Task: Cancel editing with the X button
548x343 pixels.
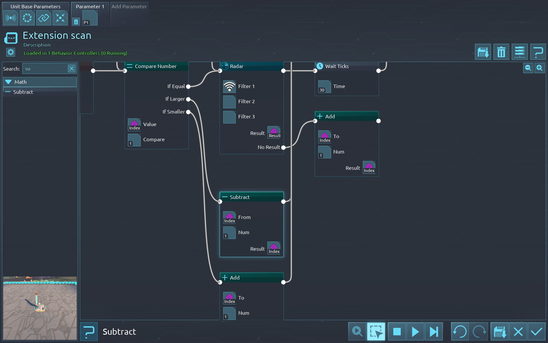Action: pos(518,332)
